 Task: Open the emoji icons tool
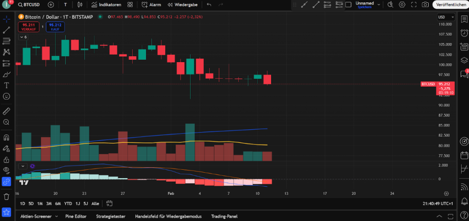6,96
